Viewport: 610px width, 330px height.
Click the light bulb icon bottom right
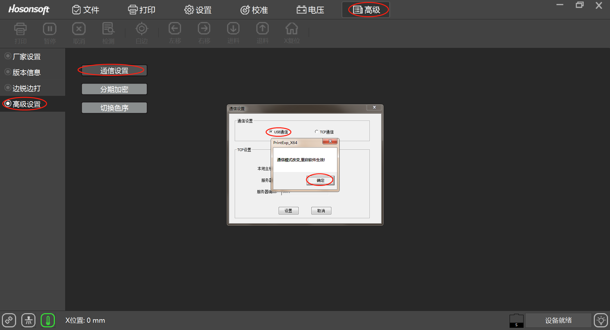[x=600, y=320]
